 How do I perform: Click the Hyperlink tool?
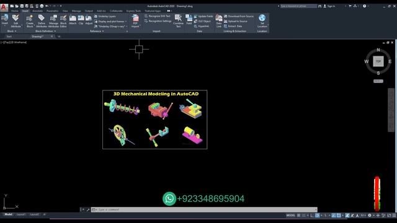coord(201,26)
